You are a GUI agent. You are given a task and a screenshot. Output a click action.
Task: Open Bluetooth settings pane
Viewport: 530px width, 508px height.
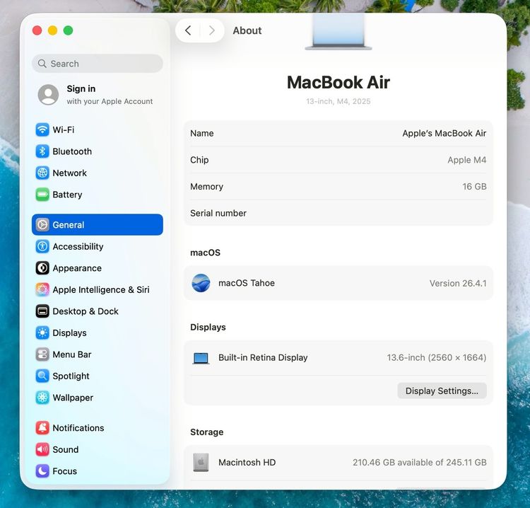(x=98, y=151)
